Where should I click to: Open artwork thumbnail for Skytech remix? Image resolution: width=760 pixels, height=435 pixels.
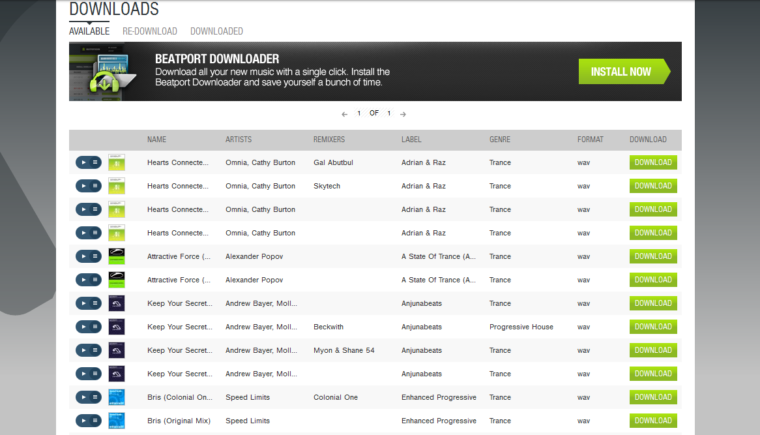click(116, 186)
